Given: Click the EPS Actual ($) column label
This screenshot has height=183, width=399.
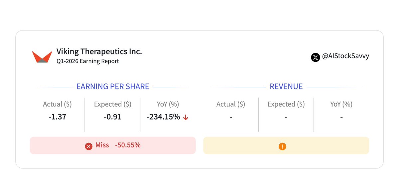Looking at the screenshot, I should pyautogui.click(x=57, y=104).
